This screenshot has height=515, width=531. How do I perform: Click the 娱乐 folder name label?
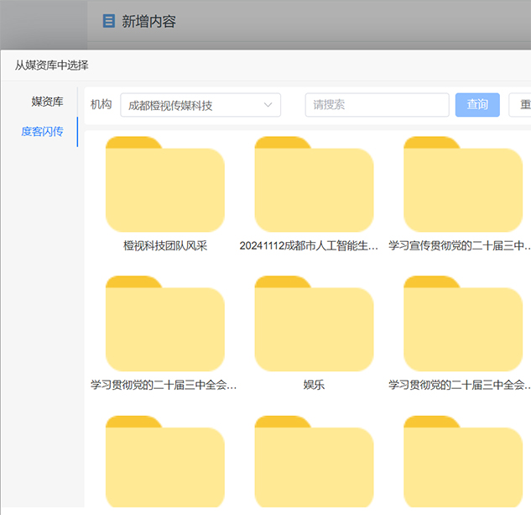click(x=314, y=385)
